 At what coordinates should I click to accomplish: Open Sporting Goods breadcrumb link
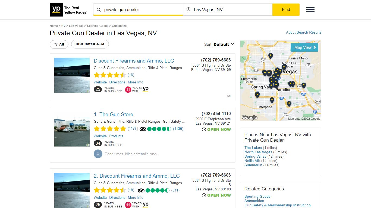tap(98, 26)
